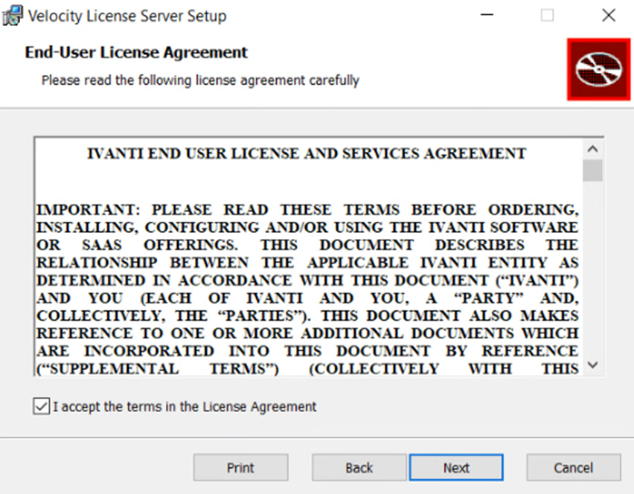This screenshot has height=494, width=634.
Task: Minimize the setup window
Action: pyautogui.click(x=487, y=15)
